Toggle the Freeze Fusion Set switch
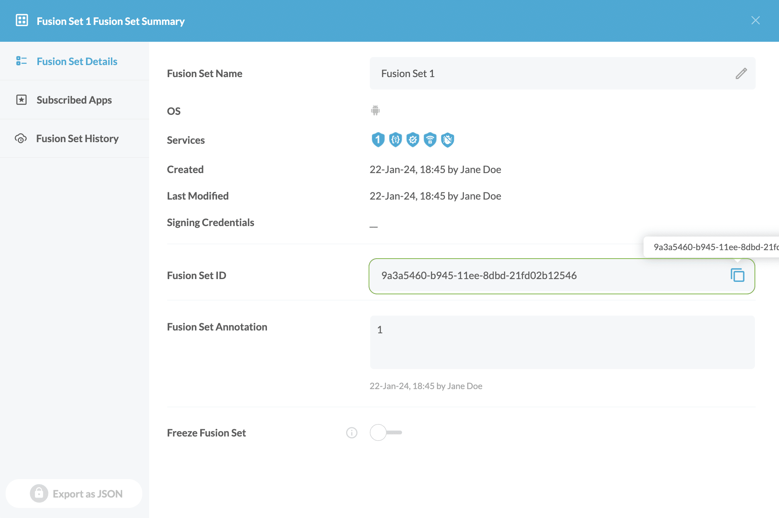Viewport: 779px width, 518px height. (x=385, y=432)
